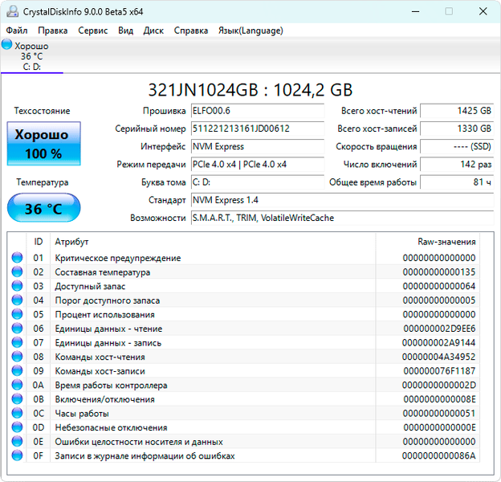The image size is (501, 482).
Task: Click status orb beside Процент использования
Action: (x=17, y=315)
